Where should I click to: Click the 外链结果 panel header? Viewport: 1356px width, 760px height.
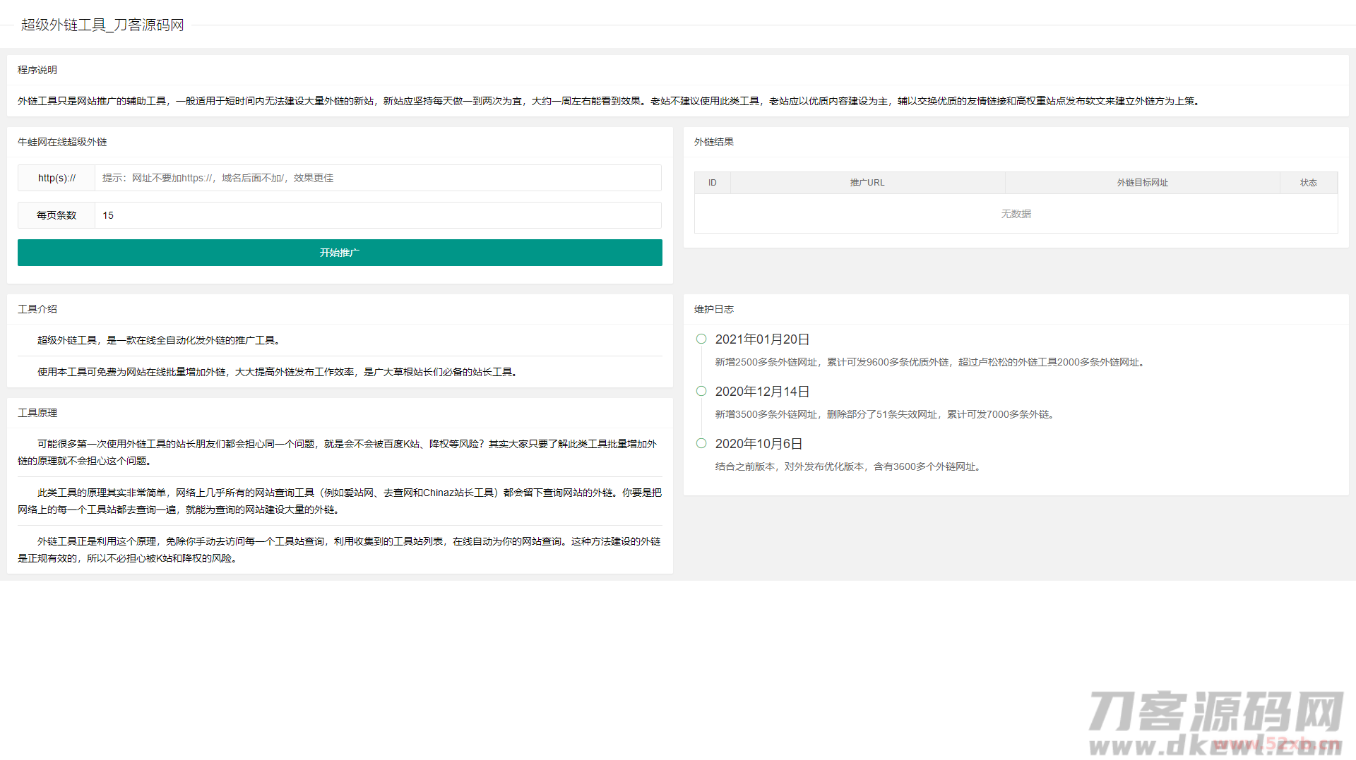click(713, 142)
